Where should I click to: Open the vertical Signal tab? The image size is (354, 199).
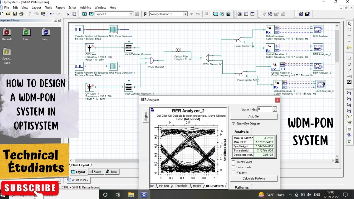point(146,116)
